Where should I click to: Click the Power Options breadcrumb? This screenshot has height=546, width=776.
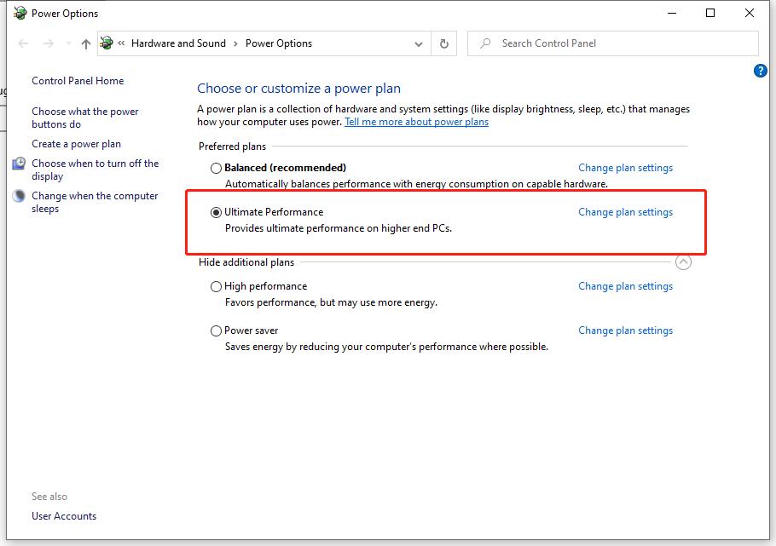click(279, 43)
